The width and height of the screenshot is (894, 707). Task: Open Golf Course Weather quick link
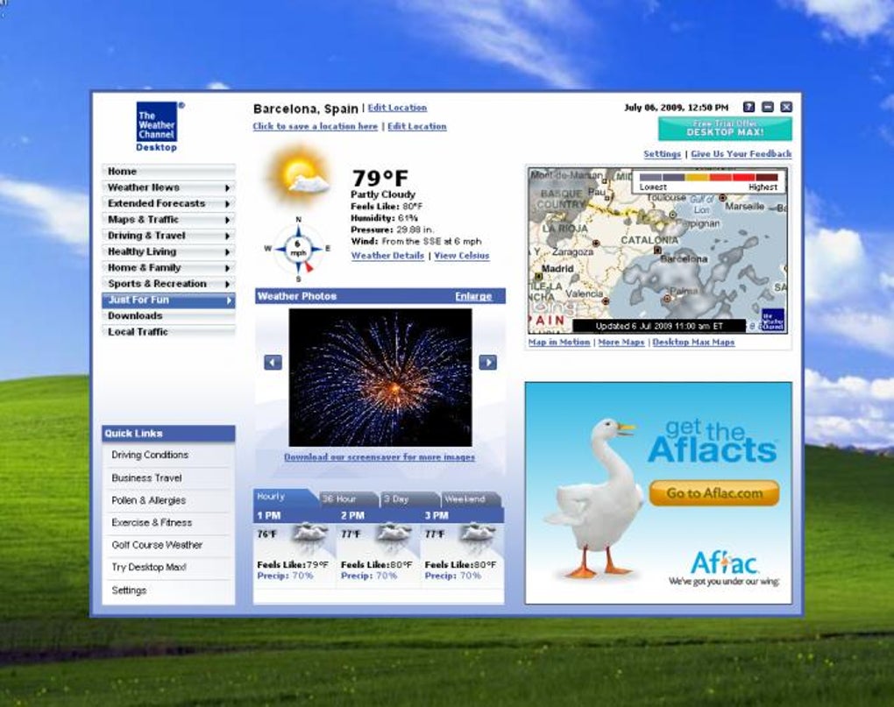point(157,545)
